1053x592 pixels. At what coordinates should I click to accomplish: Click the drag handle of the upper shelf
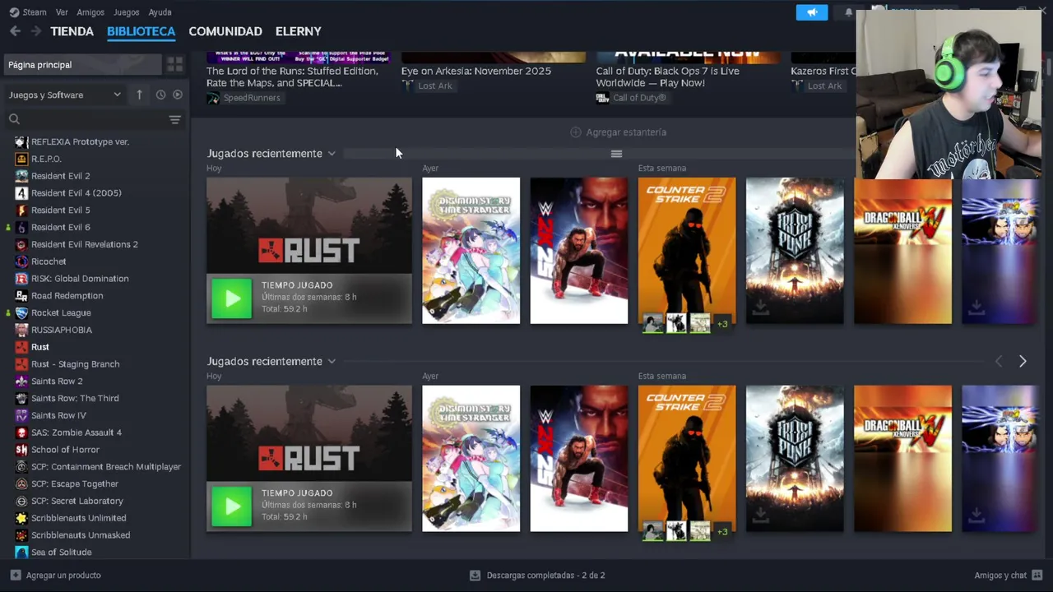616,154
